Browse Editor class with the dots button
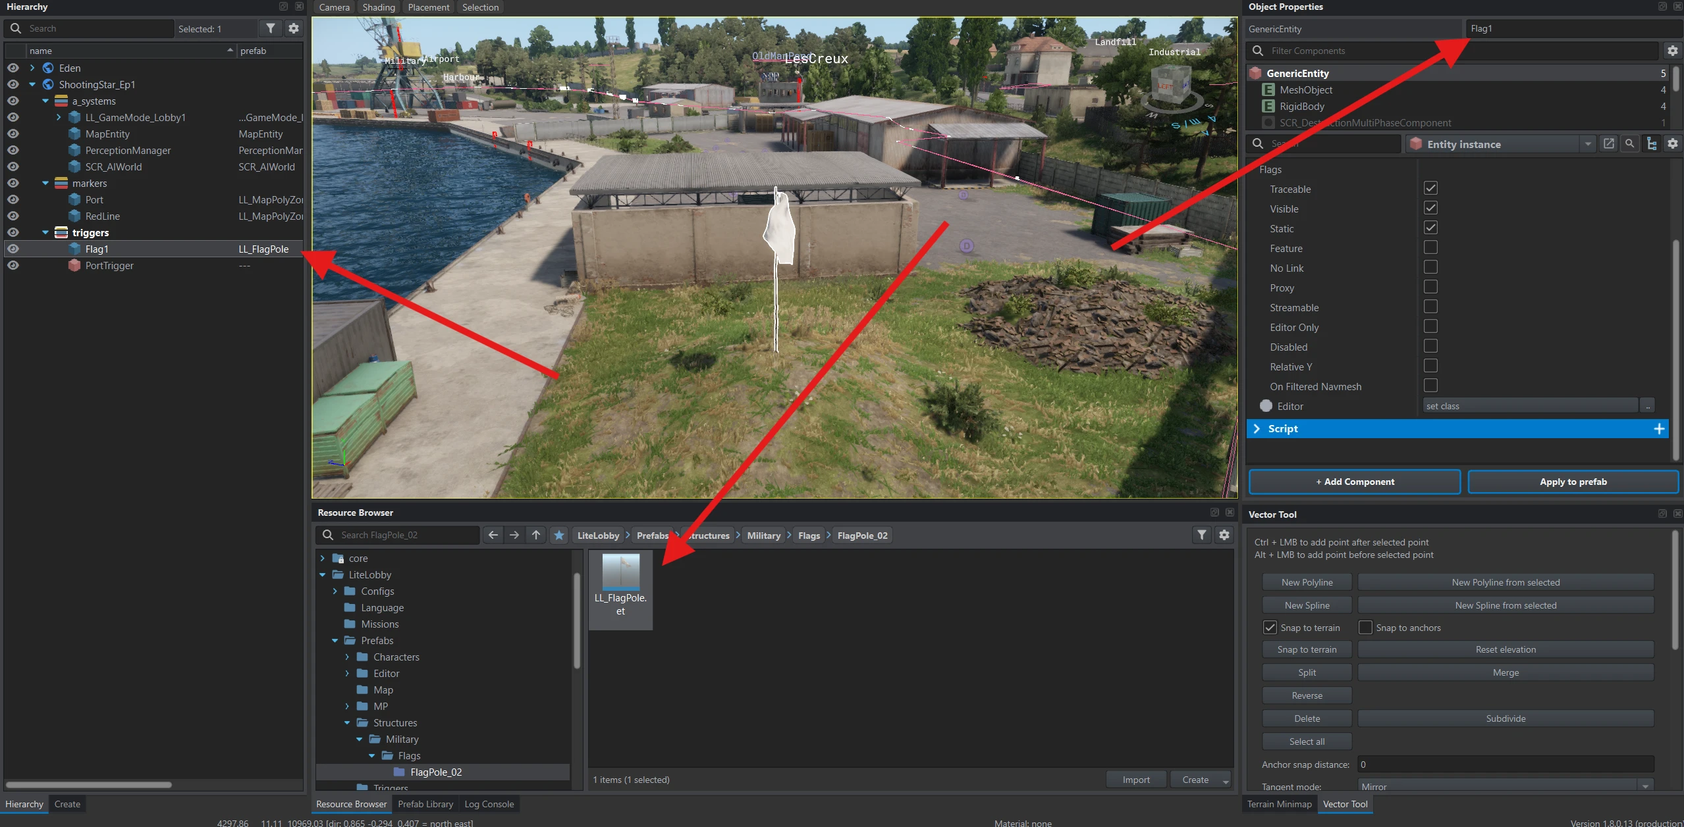This screenshot has width=1684, height=827. tap(1648, 407)
